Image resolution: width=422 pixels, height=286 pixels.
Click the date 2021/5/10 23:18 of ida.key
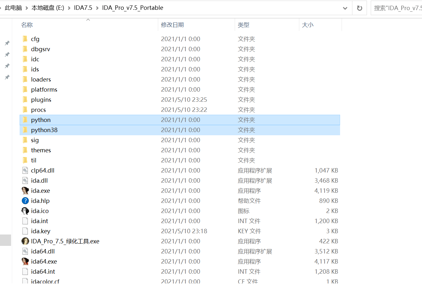(184, 231)
